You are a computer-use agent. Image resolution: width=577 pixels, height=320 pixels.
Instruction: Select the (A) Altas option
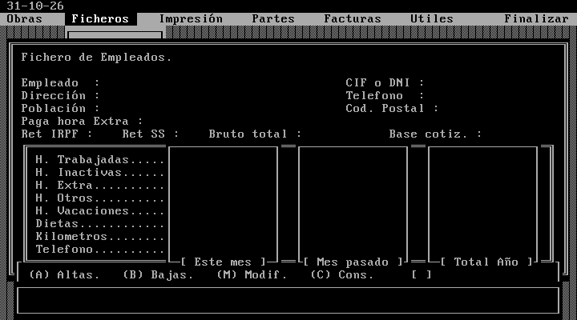pos(64,275)
